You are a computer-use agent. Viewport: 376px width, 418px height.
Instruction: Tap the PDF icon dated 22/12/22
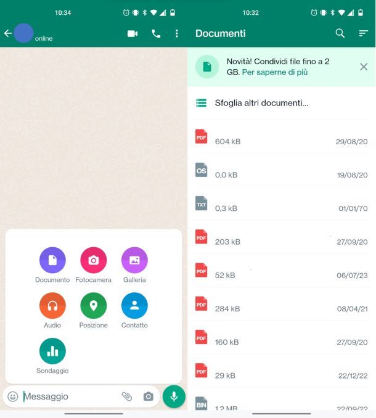(201, 371)
